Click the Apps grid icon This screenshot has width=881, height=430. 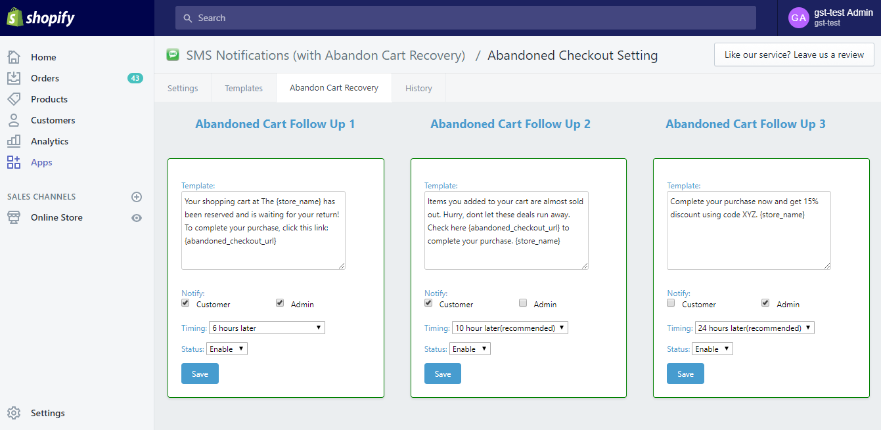(x=14, y=162)
